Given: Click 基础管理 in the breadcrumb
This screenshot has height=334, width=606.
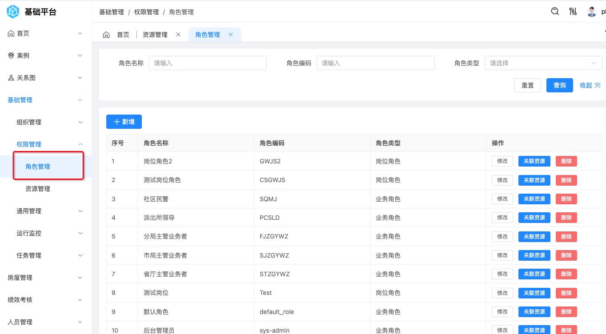Looking at the screenshot, I should [x=112, y=12].
